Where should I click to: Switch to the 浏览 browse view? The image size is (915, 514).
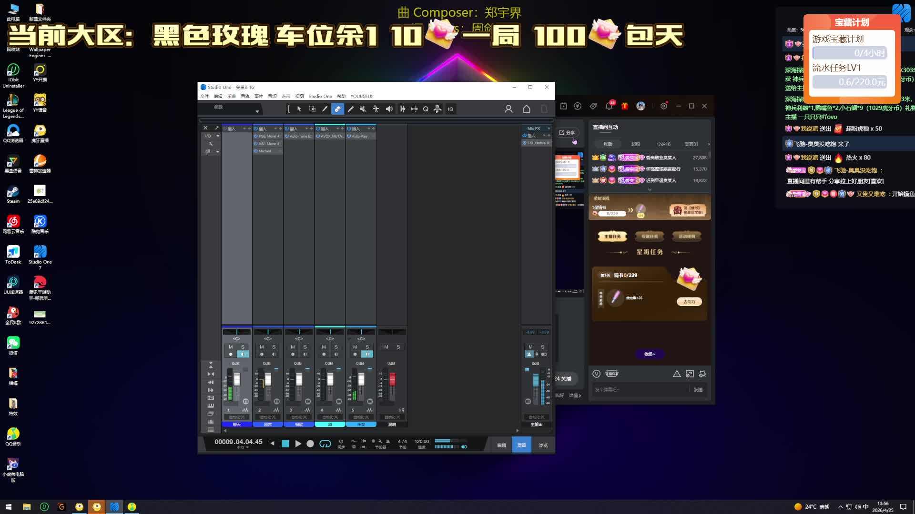[x=543, y=445]
